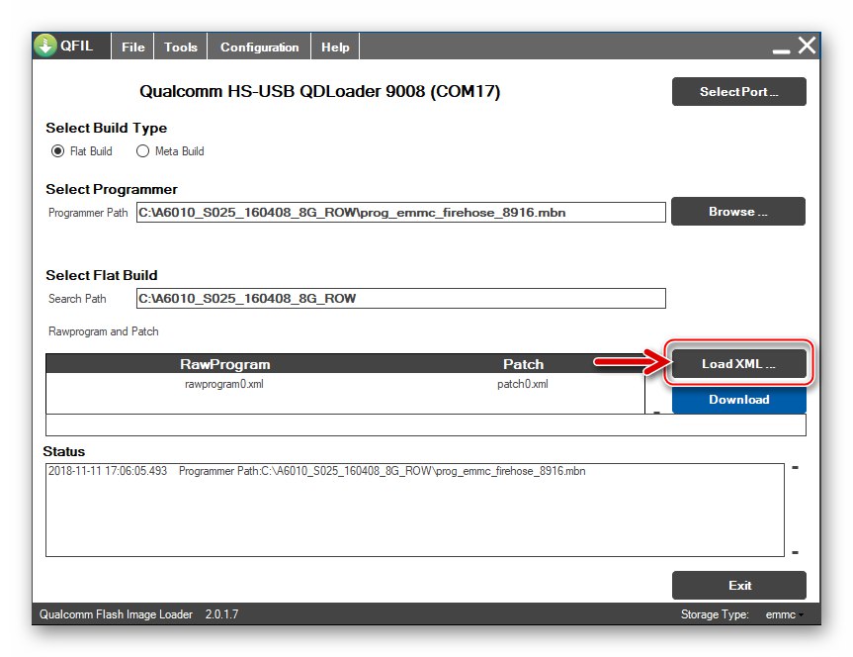
Task: Click the blue Download button
Action: (x=738, y=400)
